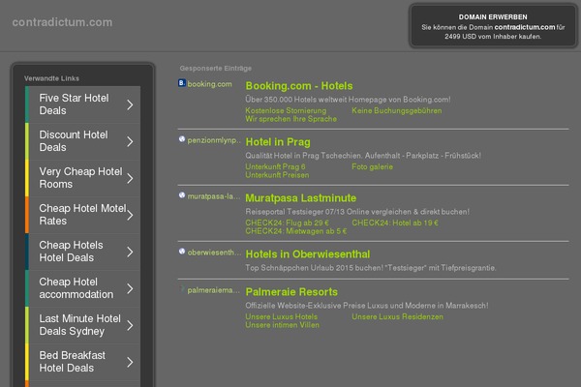Click the penzionmlynp domain link
Image resolution: width=581 pixels, height=387 pixels.
coord(214,140)
